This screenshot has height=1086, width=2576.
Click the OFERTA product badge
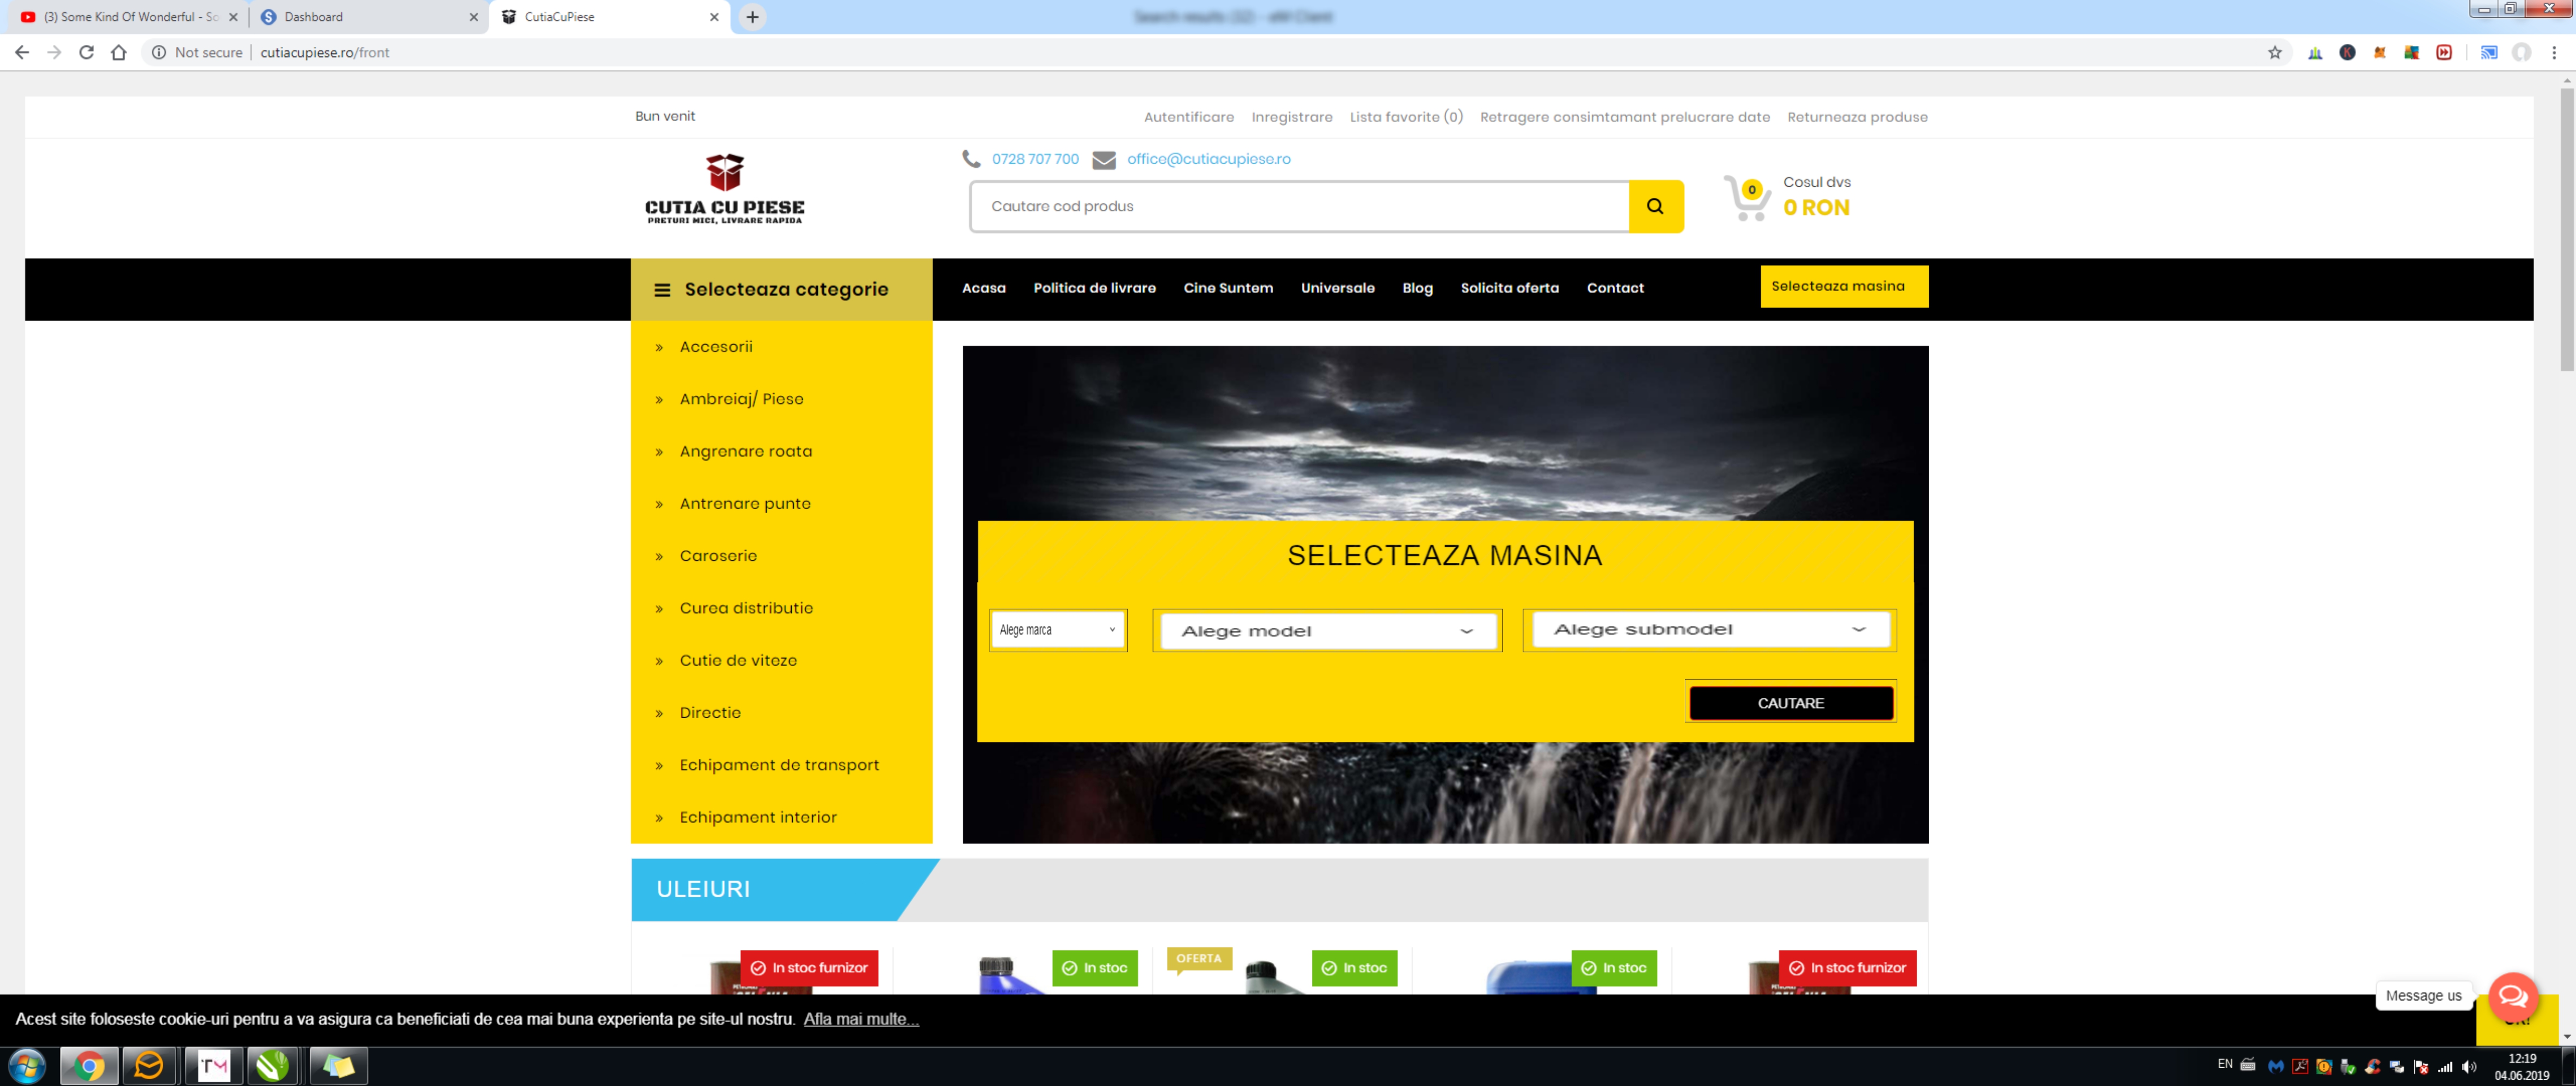(x=1198, y=959)
